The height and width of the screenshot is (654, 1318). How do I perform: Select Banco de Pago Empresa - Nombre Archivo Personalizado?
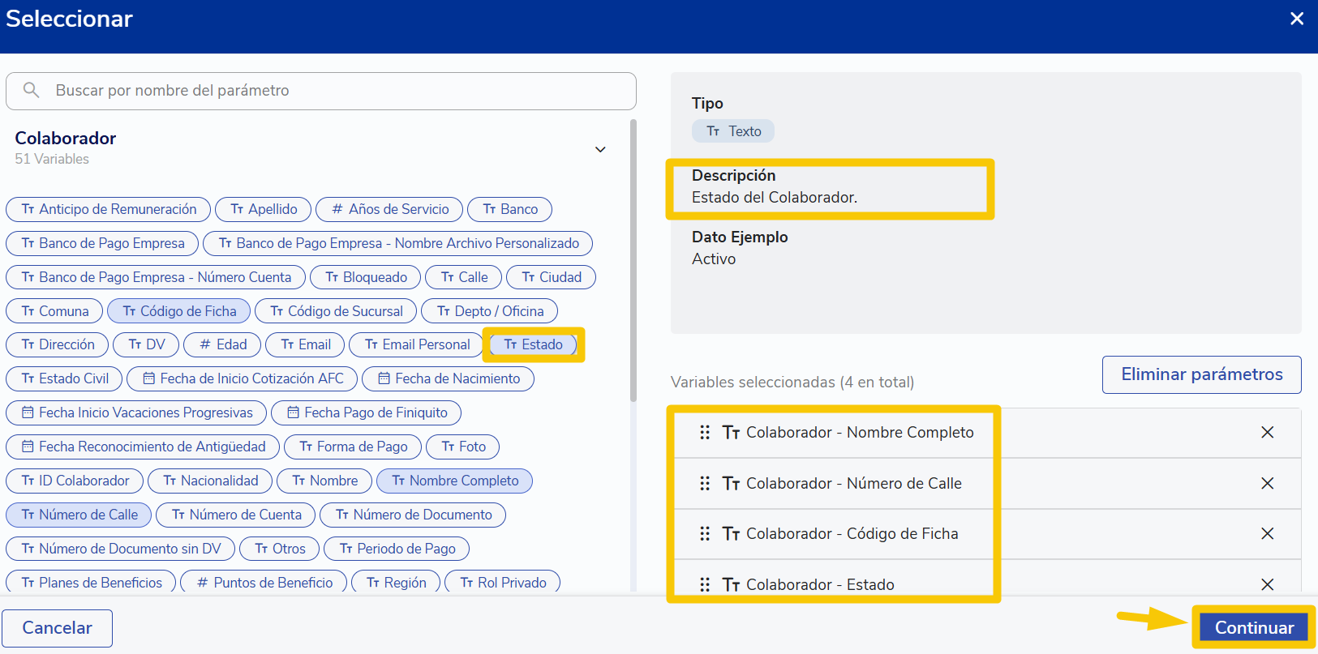[x=398, y=243]
